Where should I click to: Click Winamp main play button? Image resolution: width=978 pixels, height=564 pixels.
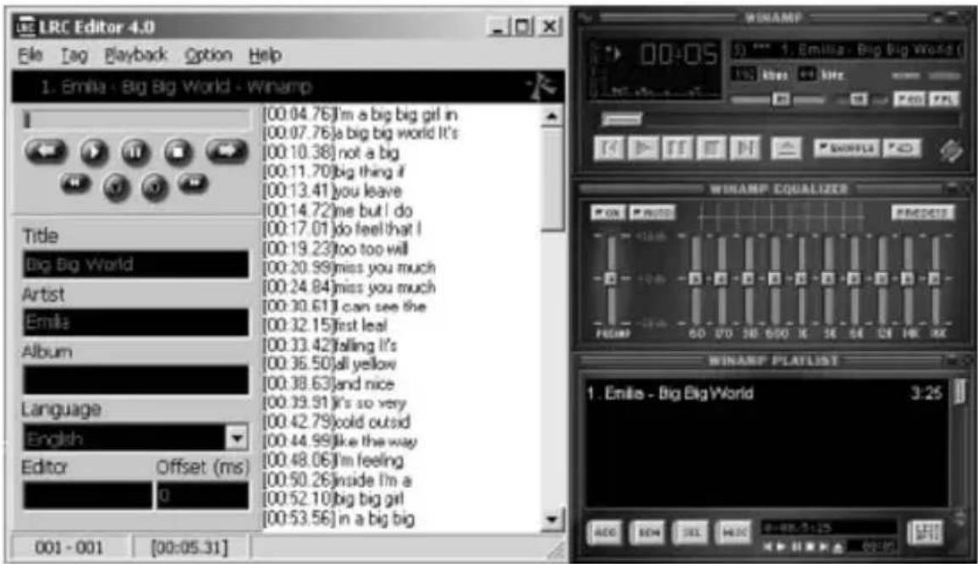643,148
